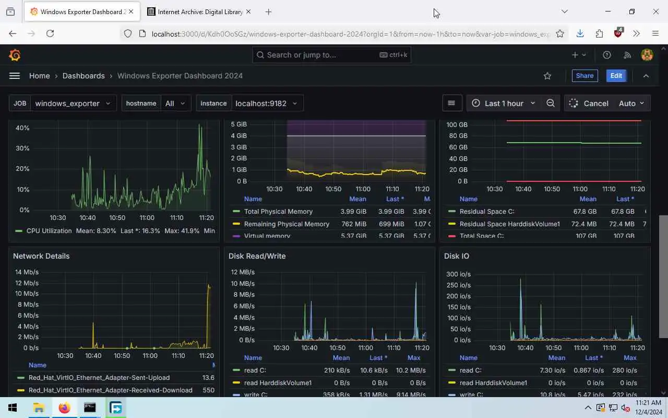Collapse the top toolbar with the chevron
The height and width of the screenshot is (418, 668).
(646, 76)
